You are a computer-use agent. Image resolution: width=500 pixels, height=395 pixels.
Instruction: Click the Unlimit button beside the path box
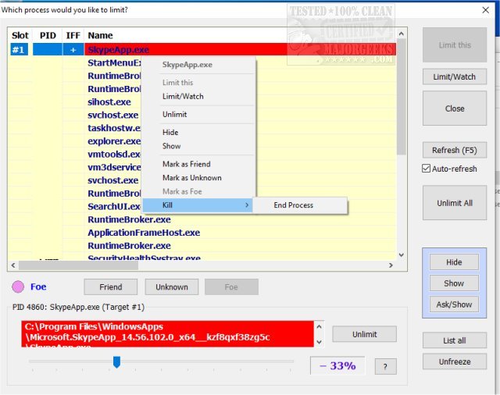click(x=365, y=334)
